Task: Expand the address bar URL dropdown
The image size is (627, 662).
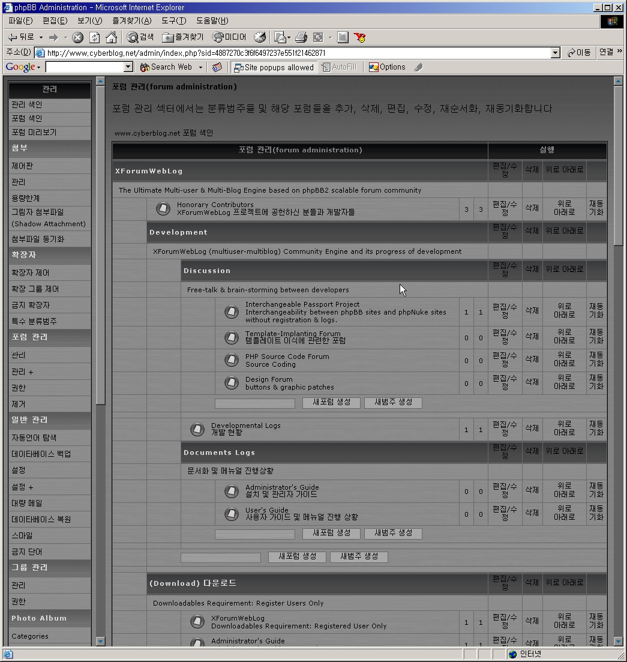Action: (555, 53)
